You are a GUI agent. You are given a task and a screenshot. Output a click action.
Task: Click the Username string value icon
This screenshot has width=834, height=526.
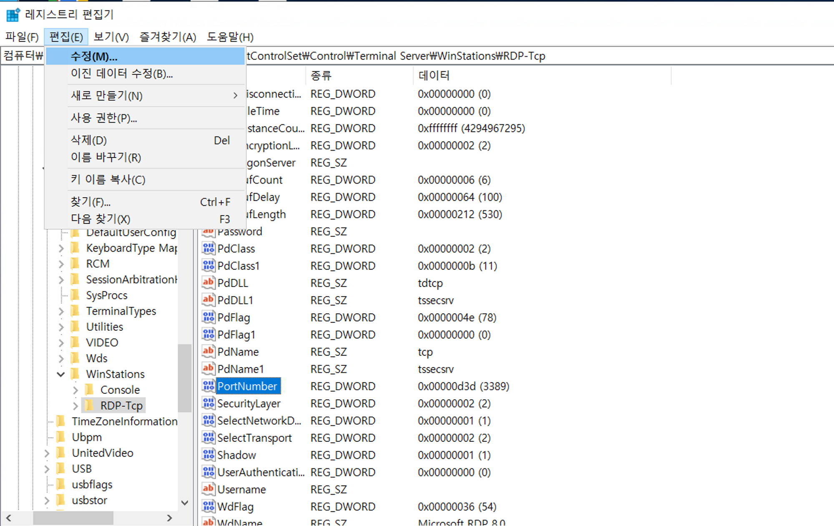tap(208, 489)
